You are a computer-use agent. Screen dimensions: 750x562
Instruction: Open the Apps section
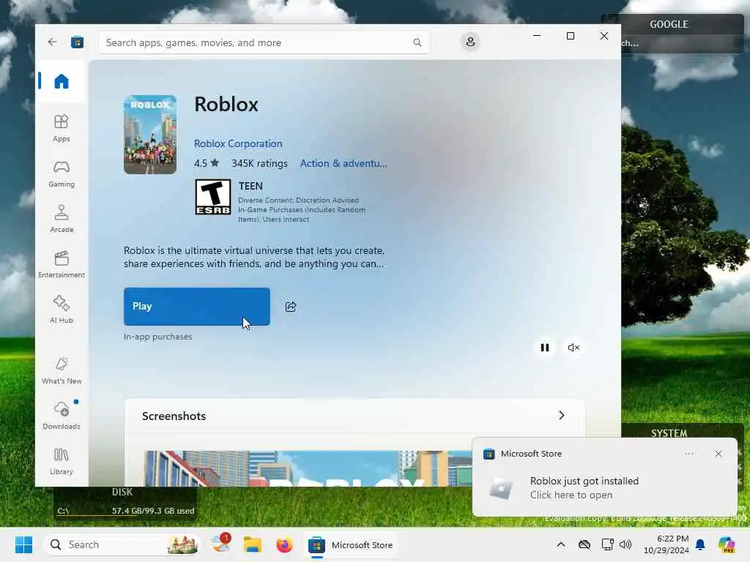click(62, 128)
